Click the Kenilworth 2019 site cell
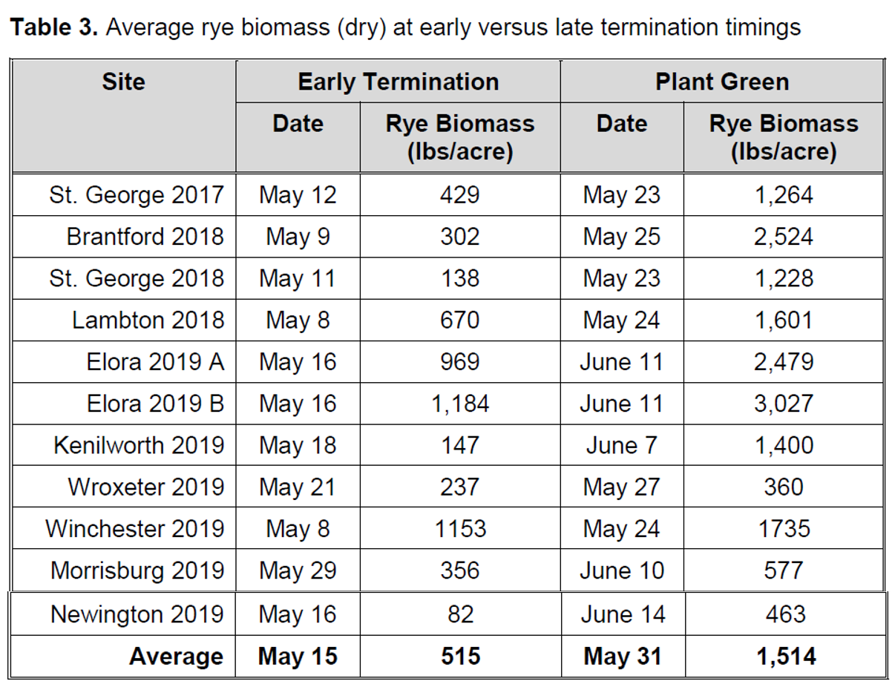Screen dimensions: 892x687 (139, 445)
